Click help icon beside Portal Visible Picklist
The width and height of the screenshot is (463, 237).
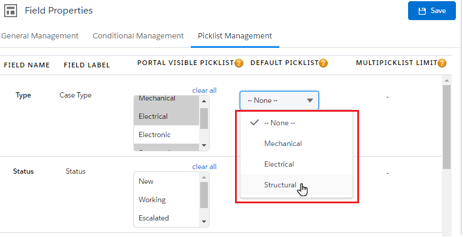tap(239, 63)
